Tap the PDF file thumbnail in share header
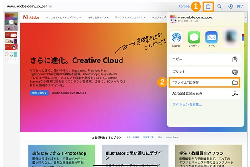250x167 pixels. (173, 19)
